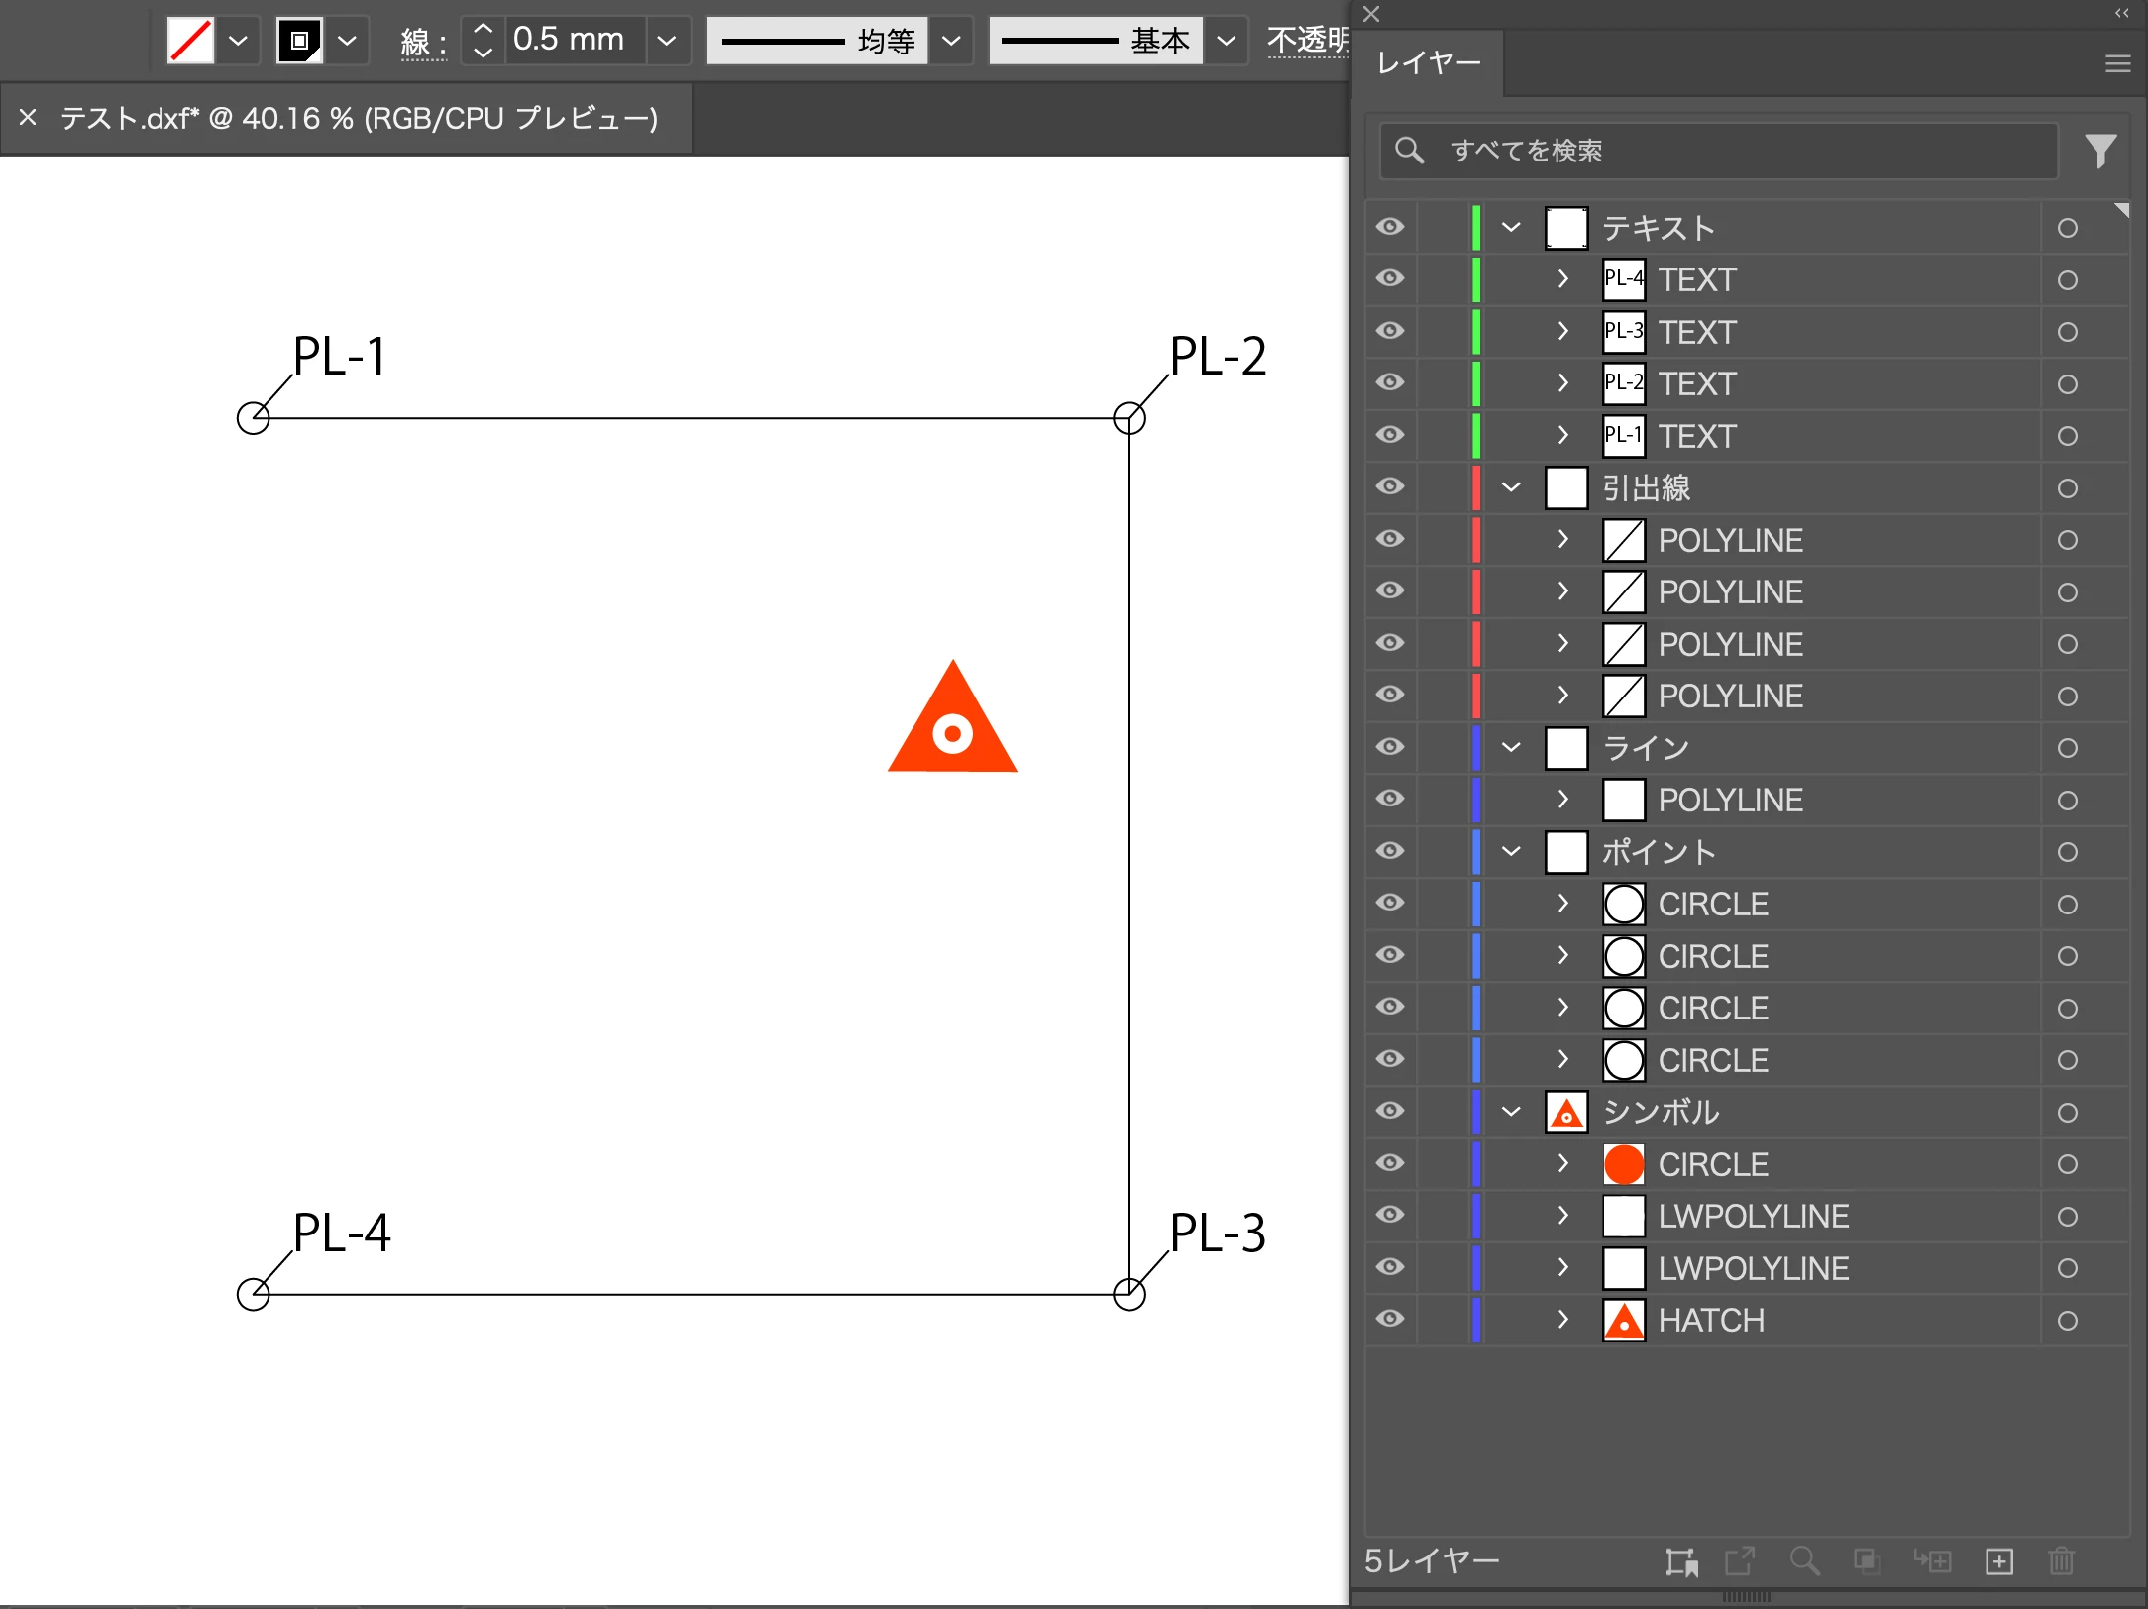
Task: Open the Layers panel hamburger menu
Action: point(2117,63)
